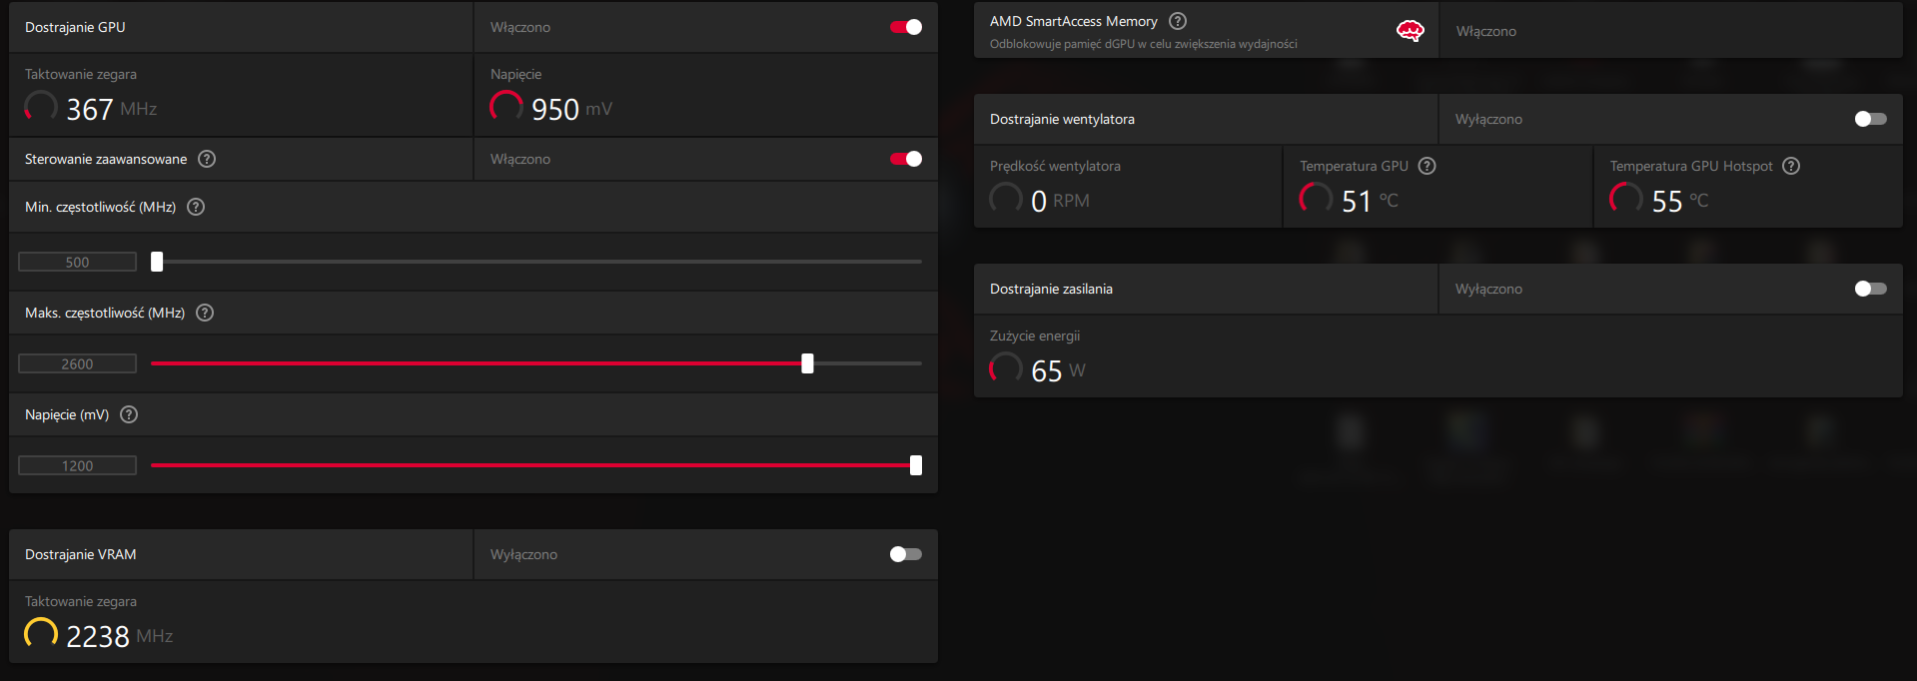Viewport: 1917px width, 681px height.
Task: Click help icon next to Maks. częstotliwość
Action: [205, 313]
